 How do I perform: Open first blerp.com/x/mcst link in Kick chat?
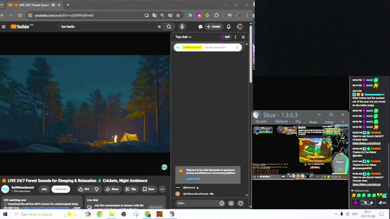click(x=367, y=143)
